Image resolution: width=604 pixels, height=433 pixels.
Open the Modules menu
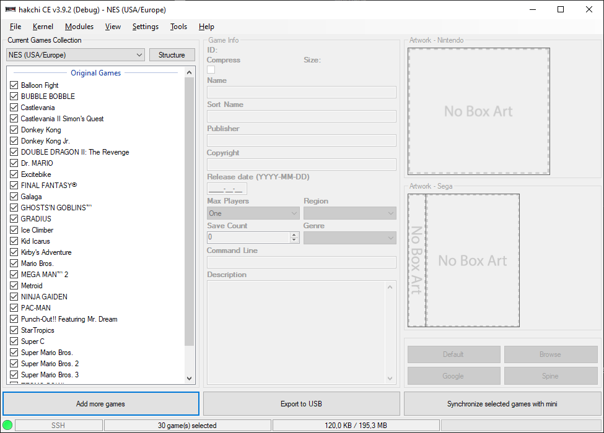pos(79,27)
